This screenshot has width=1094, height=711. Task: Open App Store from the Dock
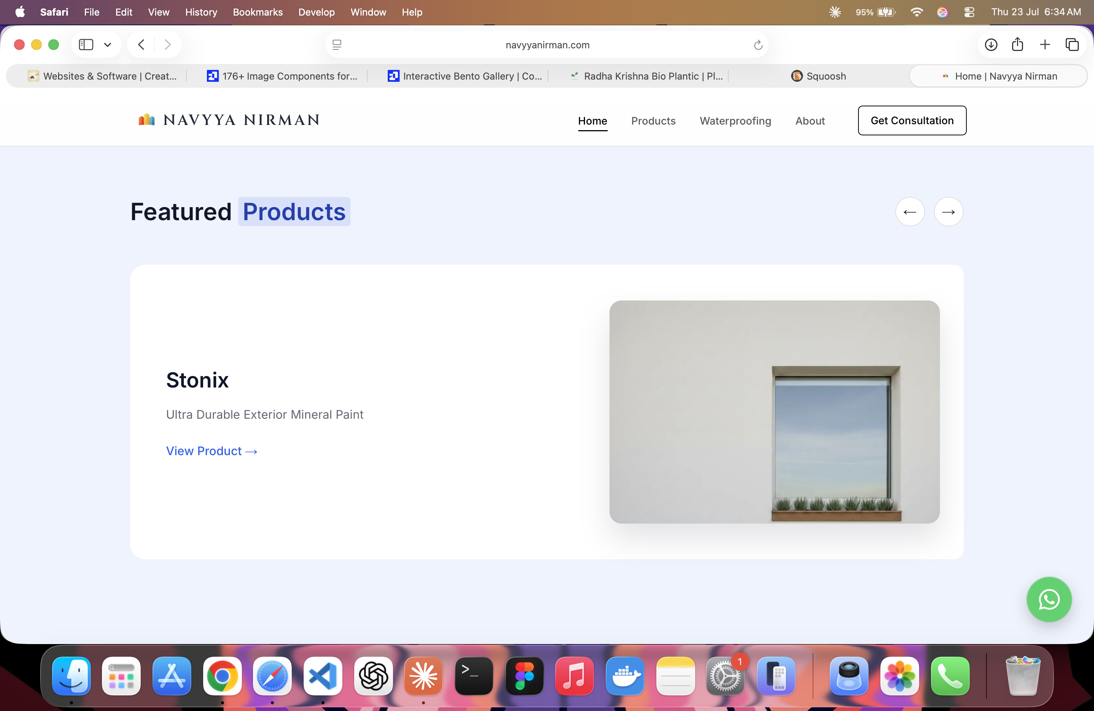(172, 676)
